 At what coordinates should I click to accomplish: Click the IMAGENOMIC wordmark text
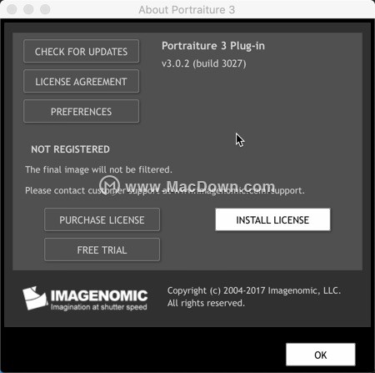99,295
